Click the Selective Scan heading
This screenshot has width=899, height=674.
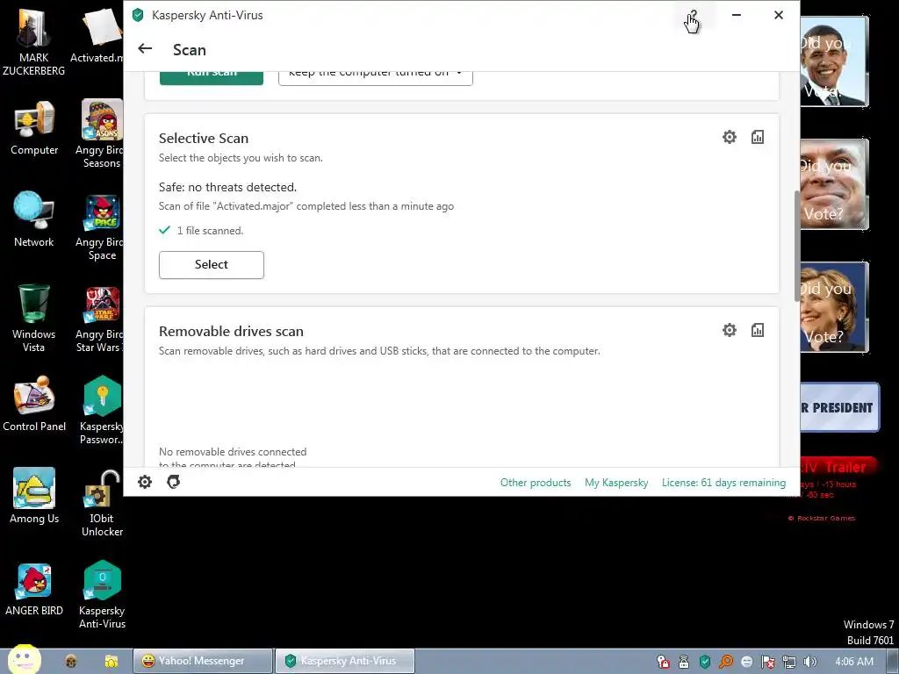point(204,138)
